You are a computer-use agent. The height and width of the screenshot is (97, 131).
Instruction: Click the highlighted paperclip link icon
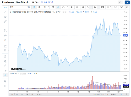[5, 75]
